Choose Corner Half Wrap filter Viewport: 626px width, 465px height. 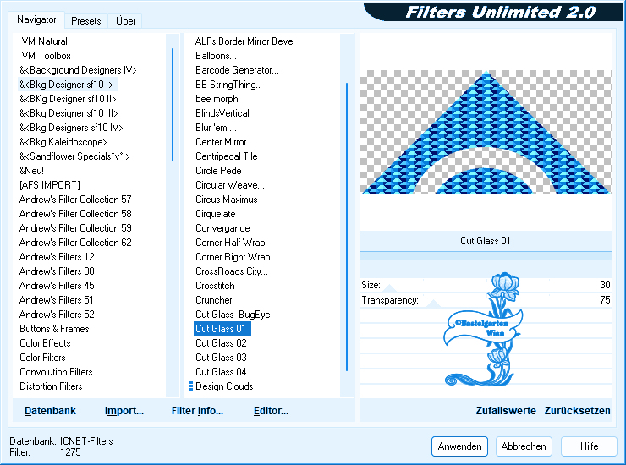pos(230,243)
